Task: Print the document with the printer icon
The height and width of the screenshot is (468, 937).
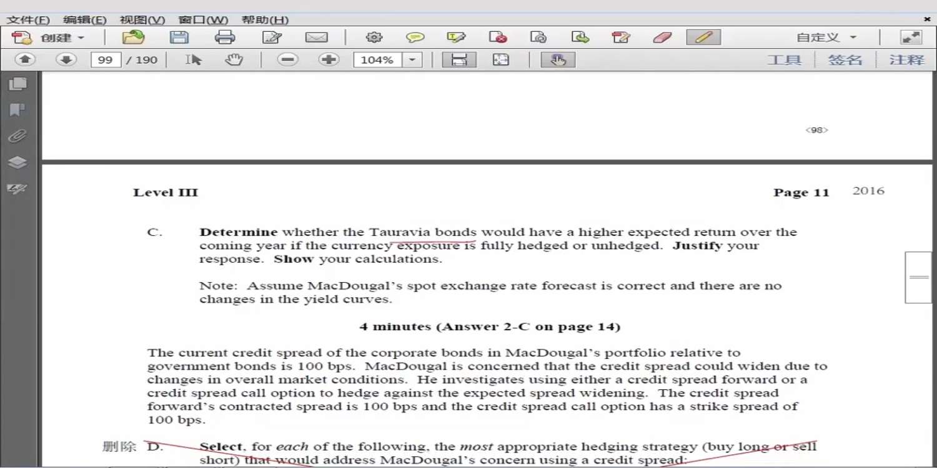Action: 225,37
